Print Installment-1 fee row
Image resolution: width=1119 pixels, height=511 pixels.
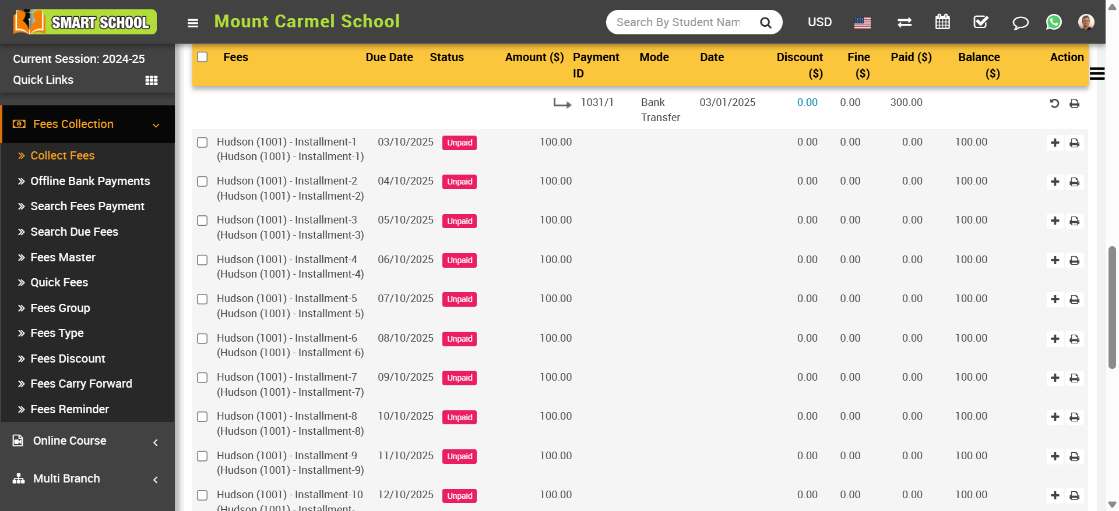click(x=1075, y=143)
